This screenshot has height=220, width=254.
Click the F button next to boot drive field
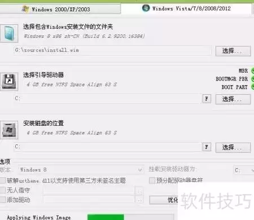207,99
